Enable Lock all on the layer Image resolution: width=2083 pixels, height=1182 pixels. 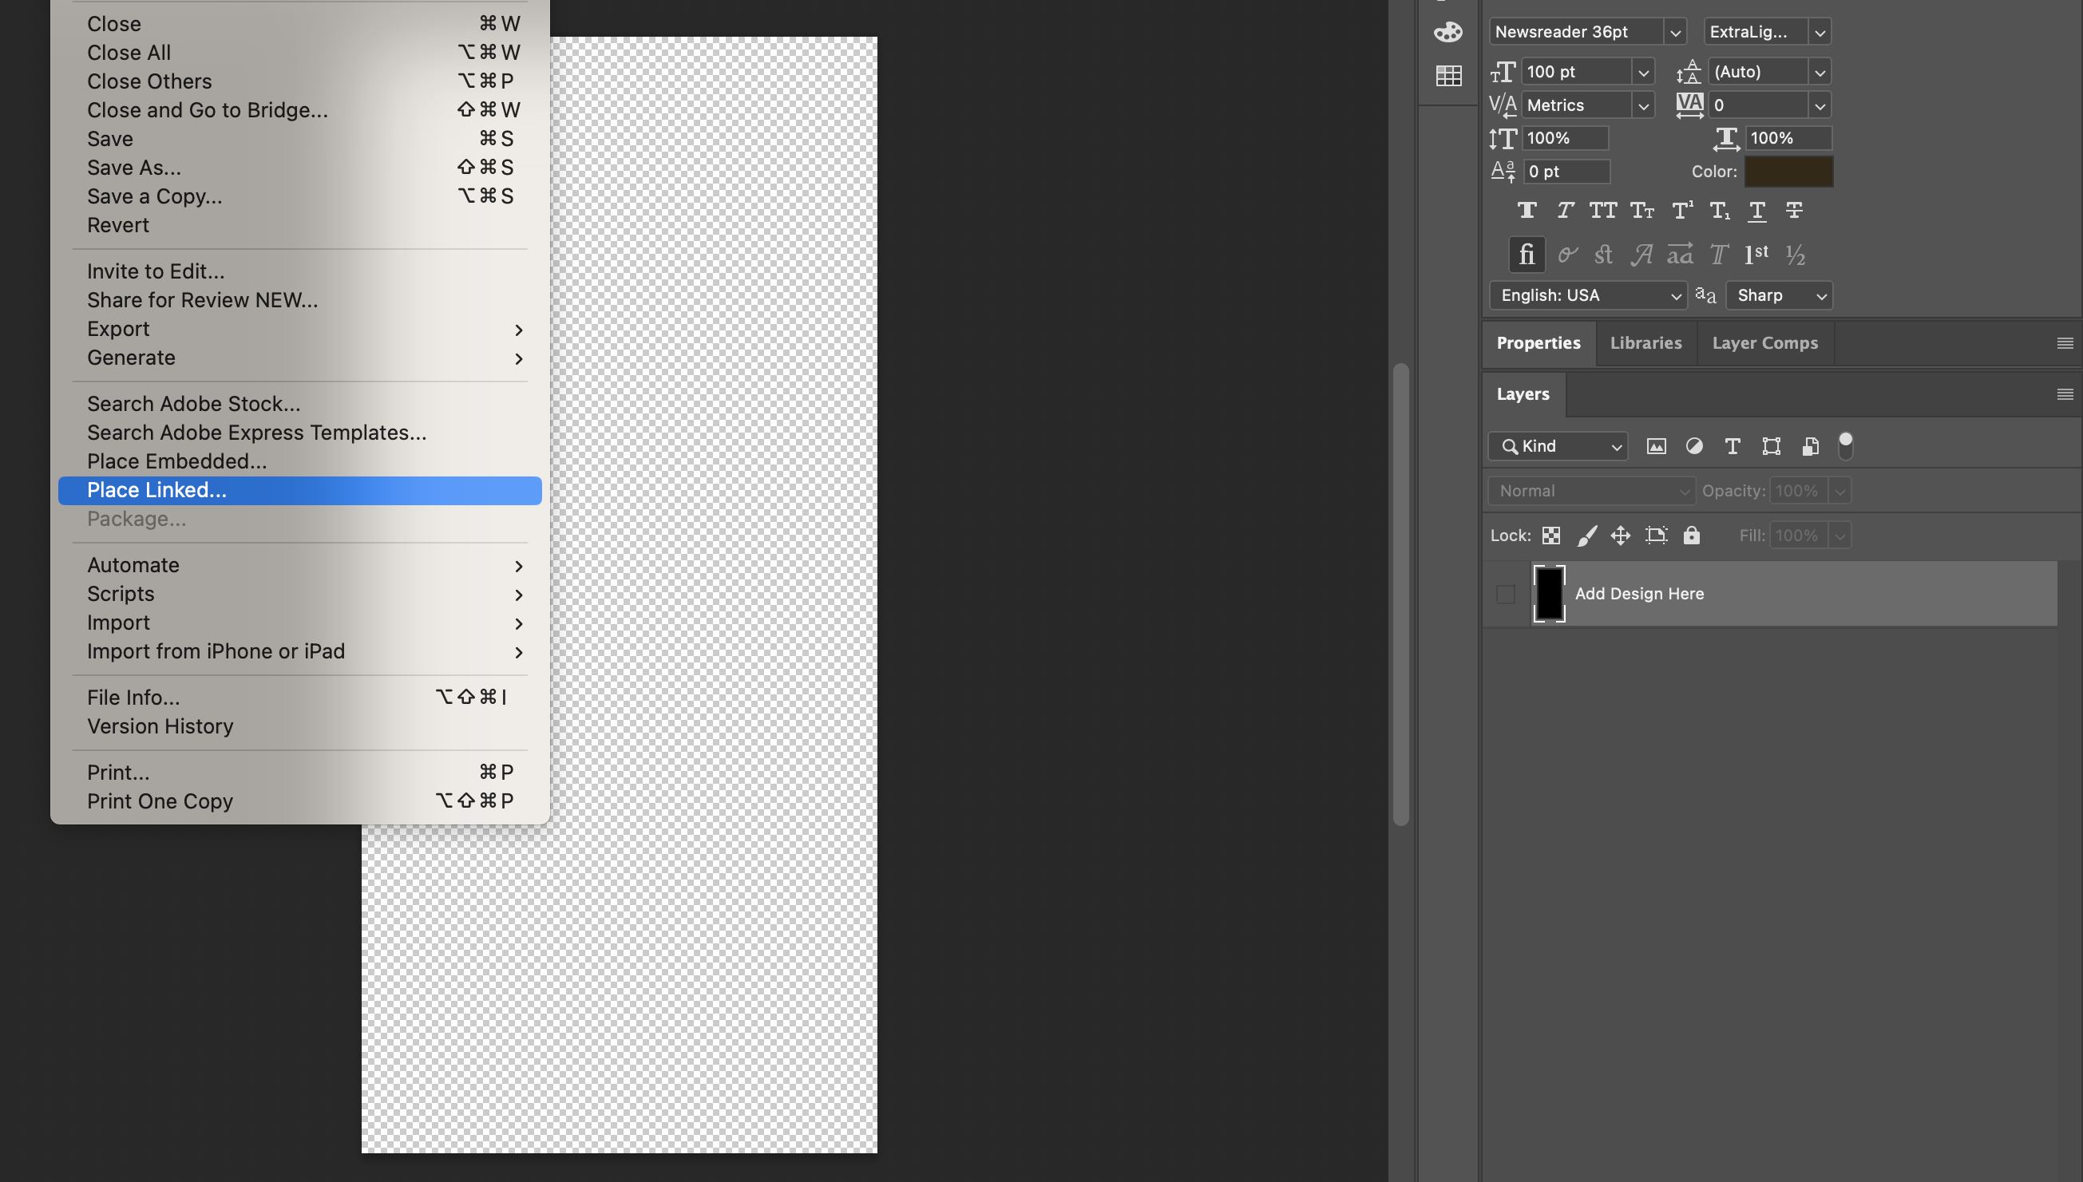[x=1692, y=535]
